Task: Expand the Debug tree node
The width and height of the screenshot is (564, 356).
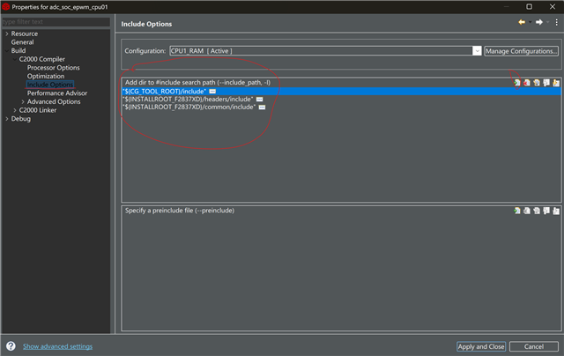Action: (7, 119)
